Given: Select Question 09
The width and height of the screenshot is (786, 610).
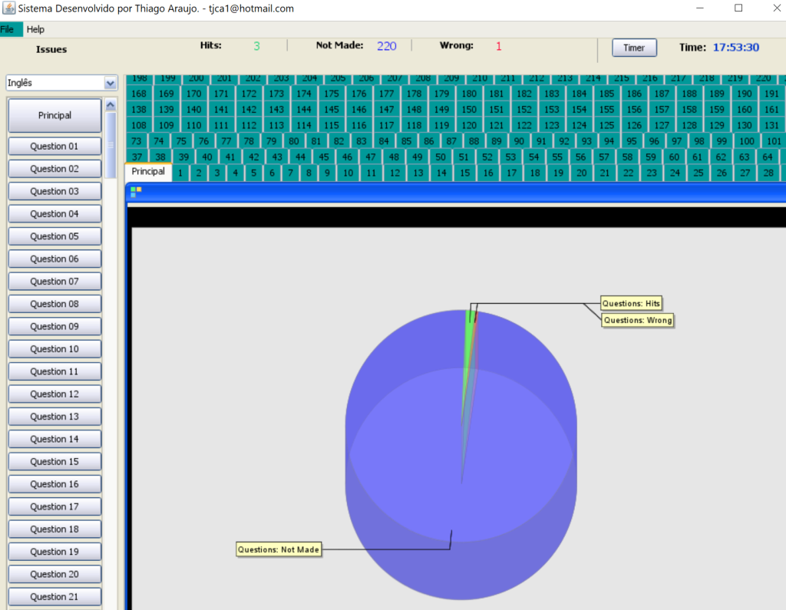Looking at the screenshot, I should pyautogui.click(x=54, y=327).
